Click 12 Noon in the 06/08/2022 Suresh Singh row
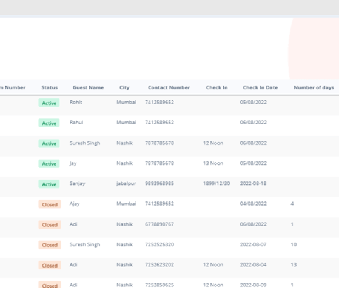This screenshot has height=293, width=339. 213,143
